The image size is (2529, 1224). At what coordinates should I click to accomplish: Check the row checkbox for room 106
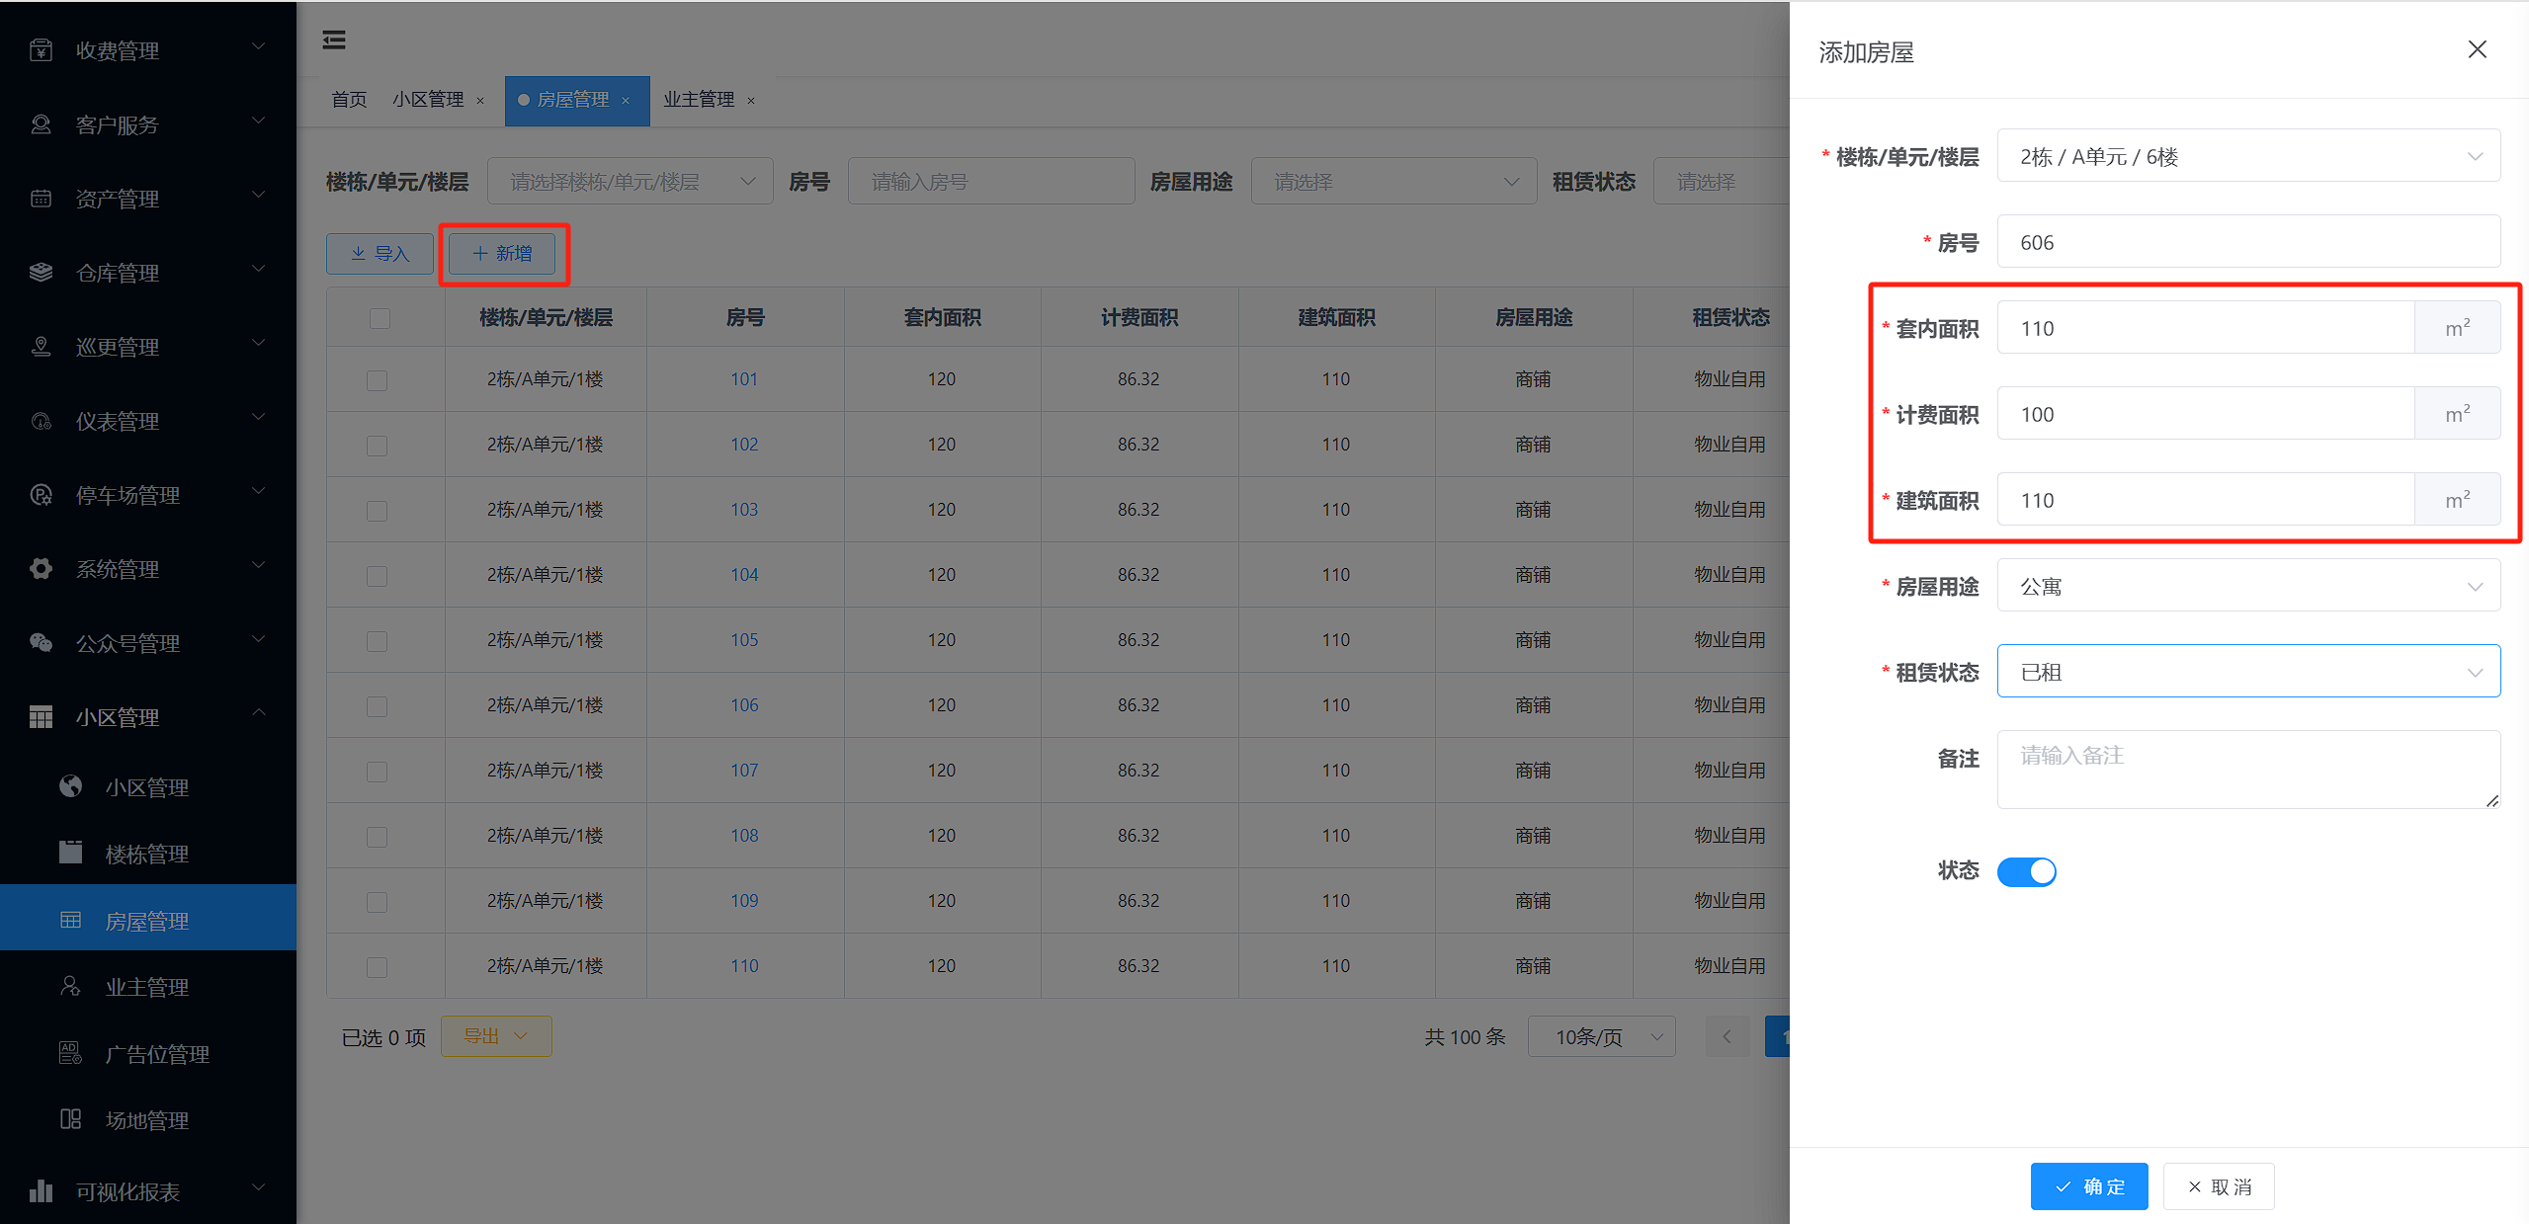(x=377, y=706)
